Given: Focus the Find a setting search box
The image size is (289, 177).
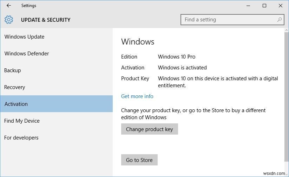Looking at the screenshot, I should [232, 20].
